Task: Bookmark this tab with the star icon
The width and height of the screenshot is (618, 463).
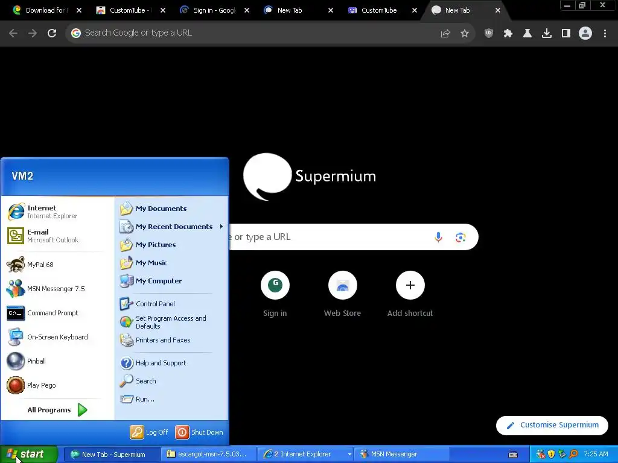Action: click(x=465, y=33)
